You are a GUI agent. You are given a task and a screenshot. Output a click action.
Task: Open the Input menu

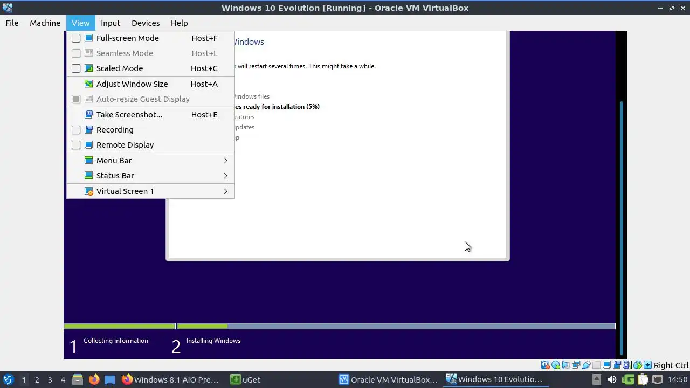[x=111, y=23]
